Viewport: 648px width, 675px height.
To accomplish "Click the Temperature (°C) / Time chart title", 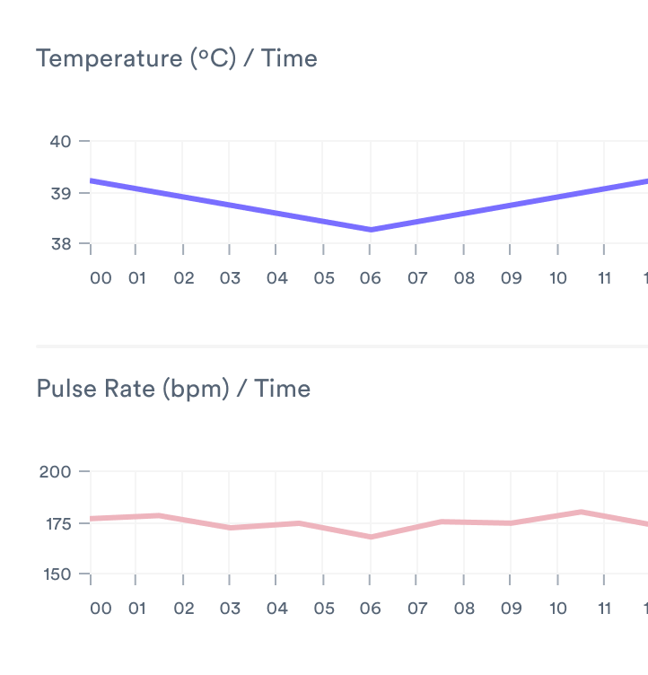I will point(176,59).
